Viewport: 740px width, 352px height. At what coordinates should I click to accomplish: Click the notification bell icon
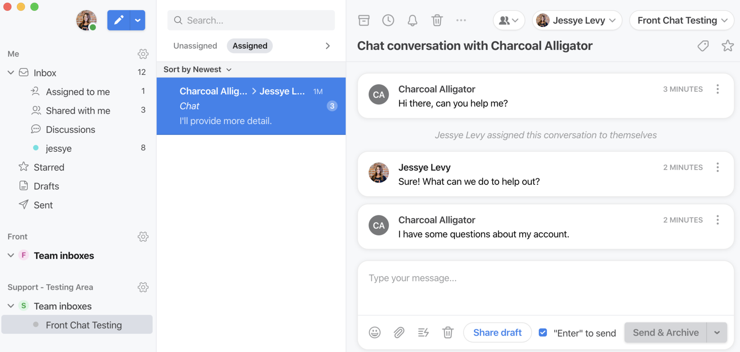click(x=413, y=20)
